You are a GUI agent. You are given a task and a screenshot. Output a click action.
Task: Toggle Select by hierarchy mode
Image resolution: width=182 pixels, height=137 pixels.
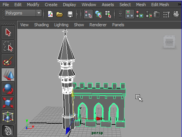pyautogui.click(x=88, y=14)
